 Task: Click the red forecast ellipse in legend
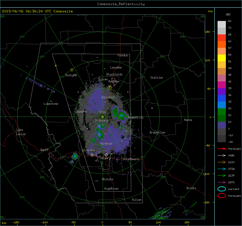(x=222, y=196)
